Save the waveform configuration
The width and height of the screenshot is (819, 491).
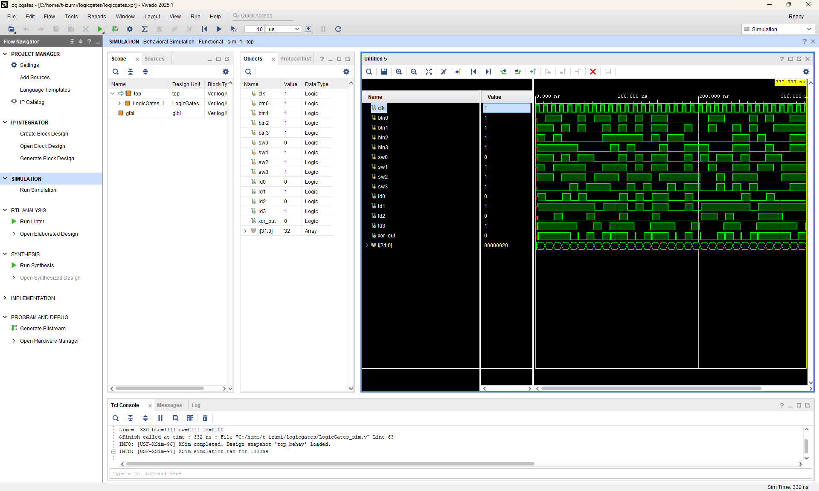tap(384, 72)
